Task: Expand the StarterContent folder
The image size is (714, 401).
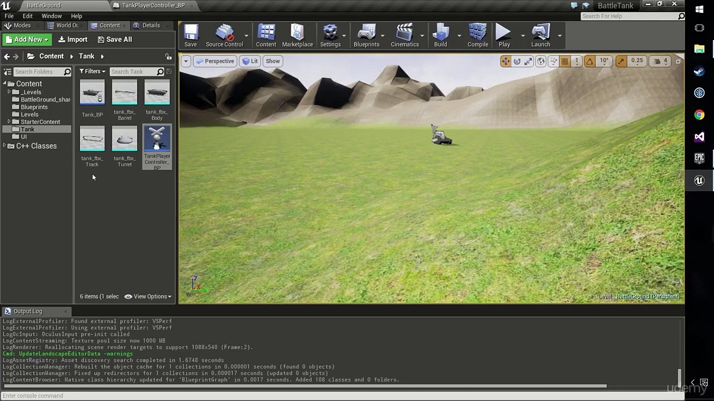Action: pyautogui.click(x=9, y=121)
